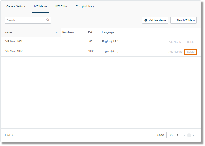Select page 1 in pagination

[189, 135]
